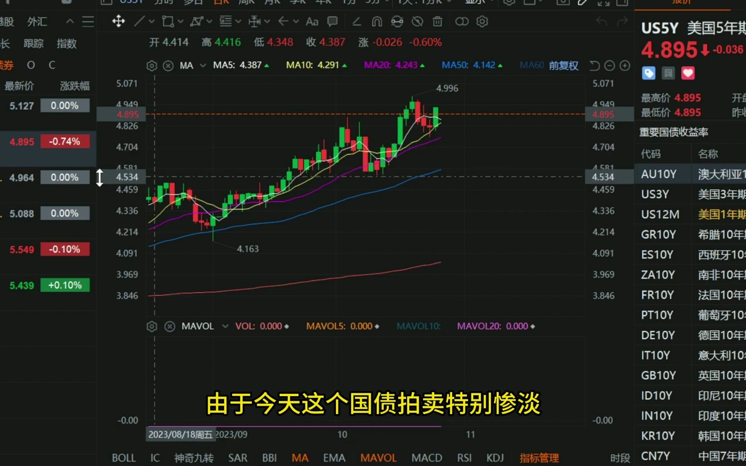Remove MA indicator with X icon
Screen dimensions: 746x466
click(x=168, y=66)
